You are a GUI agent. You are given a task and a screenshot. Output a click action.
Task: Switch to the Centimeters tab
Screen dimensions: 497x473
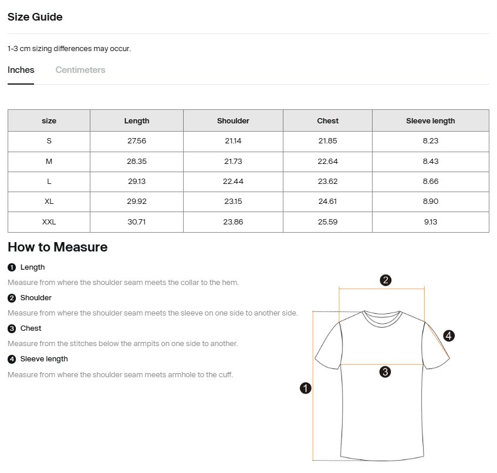(80, 70)
